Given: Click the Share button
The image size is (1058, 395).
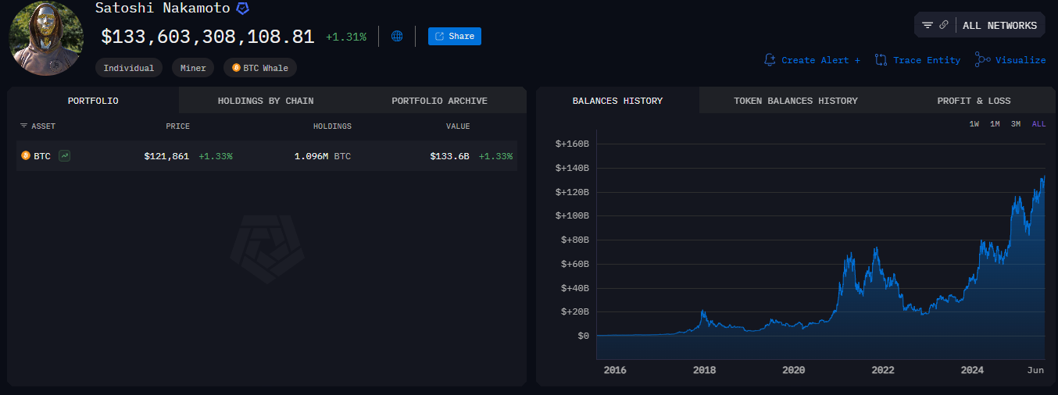Looking at the screenshot, I should pyautogui.click(x=455, y=36).
